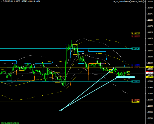Click the 1.10729 yellow axis price tag
Viewport: 154px width, 124px height.
click(149, 77)
